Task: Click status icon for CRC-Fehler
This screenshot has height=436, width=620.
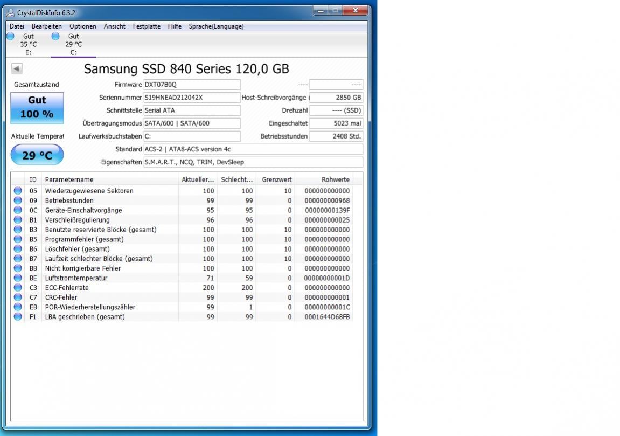Action: coord(18,297)
